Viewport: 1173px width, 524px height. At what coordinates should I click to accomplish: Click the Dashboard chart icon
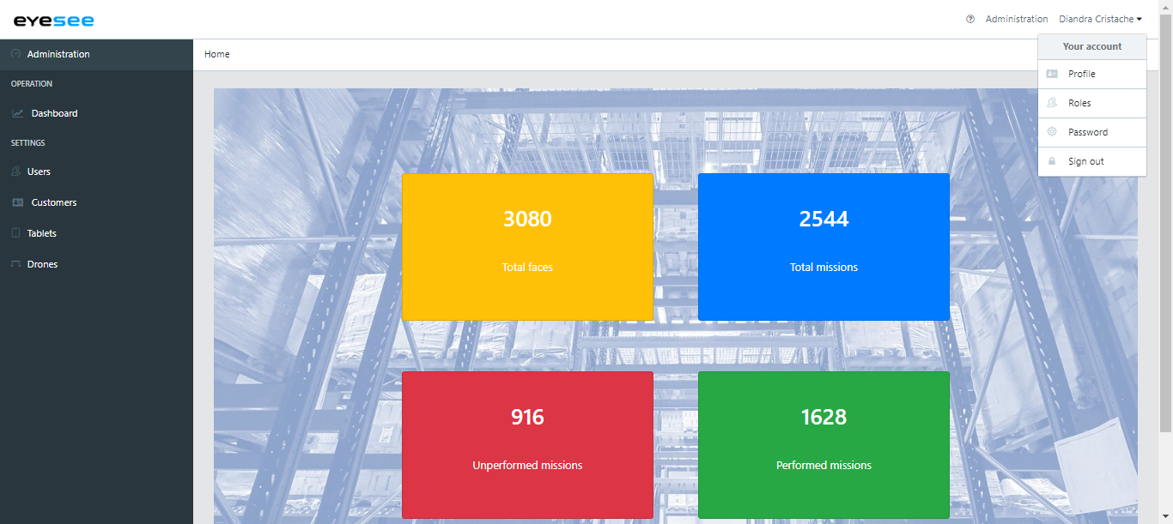click(x=17, y=113)
